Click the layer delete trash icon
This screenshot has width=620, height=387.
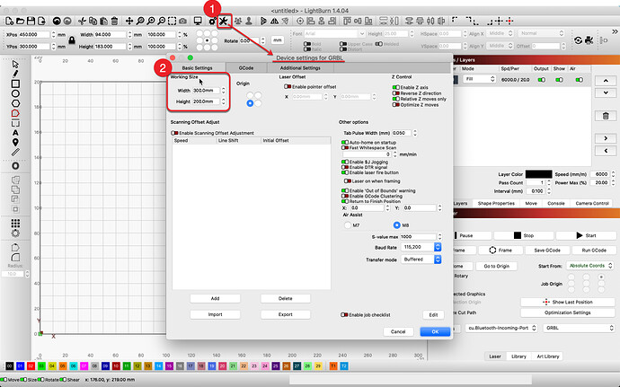(606, 116)
